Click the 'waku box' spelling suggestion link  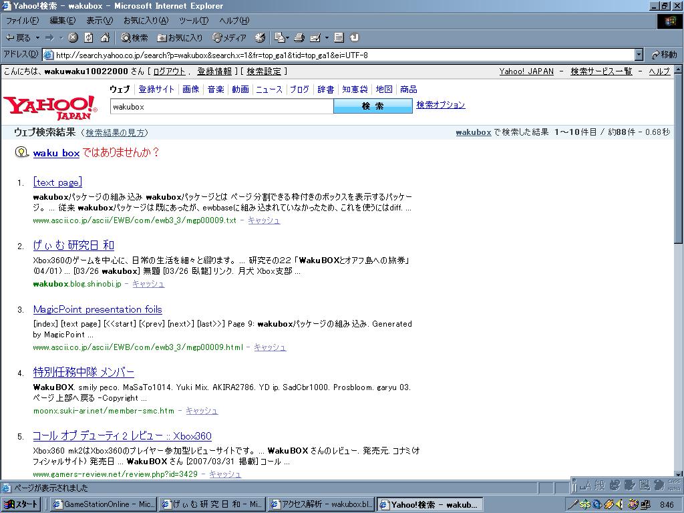[x=56, y=153]
